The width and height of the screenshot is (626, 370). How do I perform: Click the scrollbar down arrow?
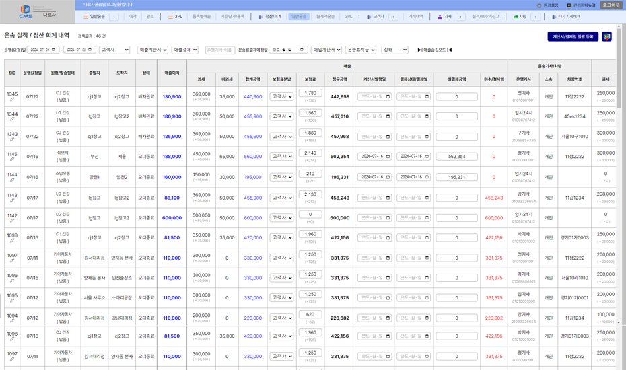point(619,322)
